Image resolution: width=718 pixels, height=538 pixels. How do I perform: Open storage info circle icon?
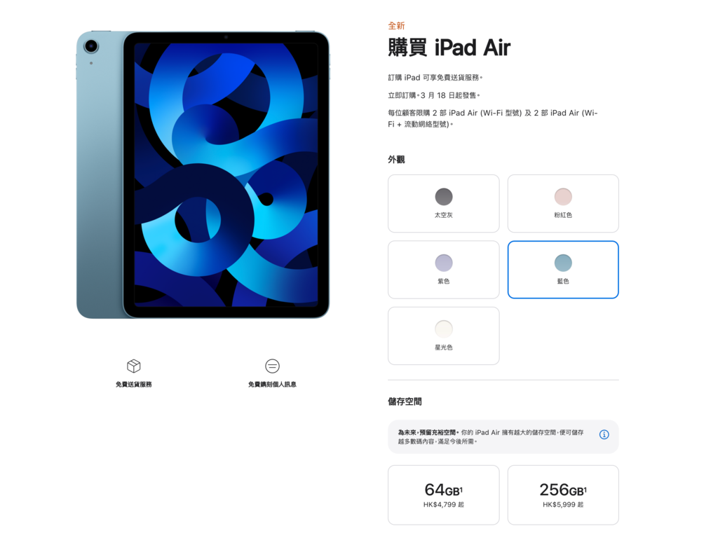(604, 434)
